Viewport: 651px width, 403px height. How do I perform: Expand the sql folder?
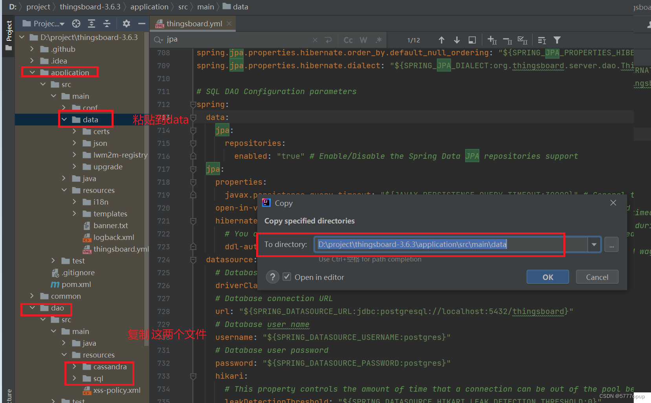pos(75,378)
